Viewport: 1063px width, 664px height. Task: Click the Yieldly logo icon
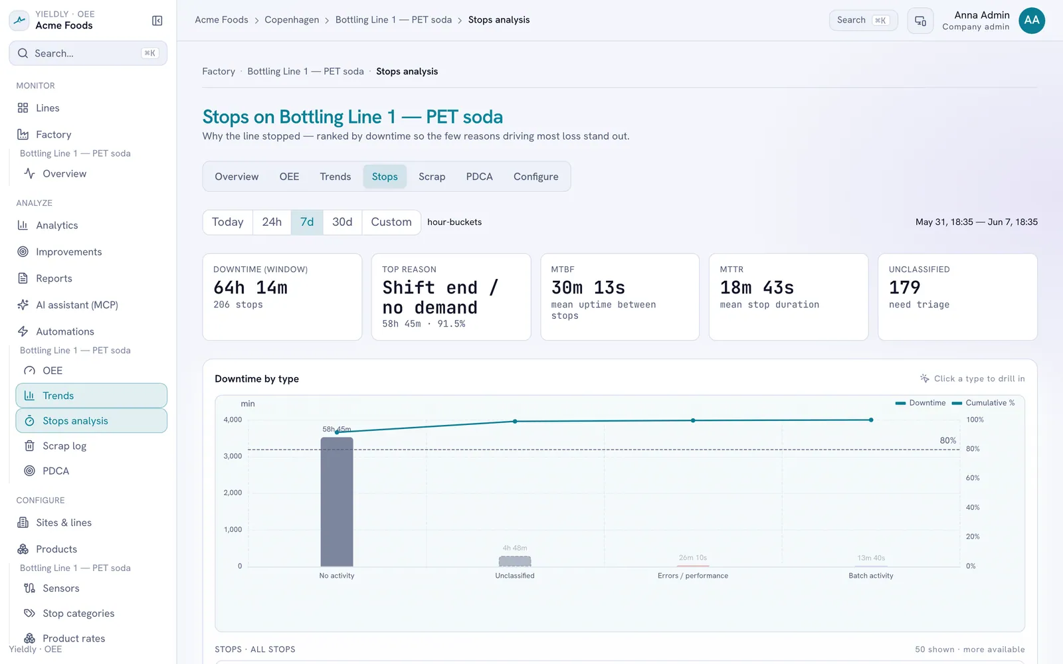click(19, 20)
